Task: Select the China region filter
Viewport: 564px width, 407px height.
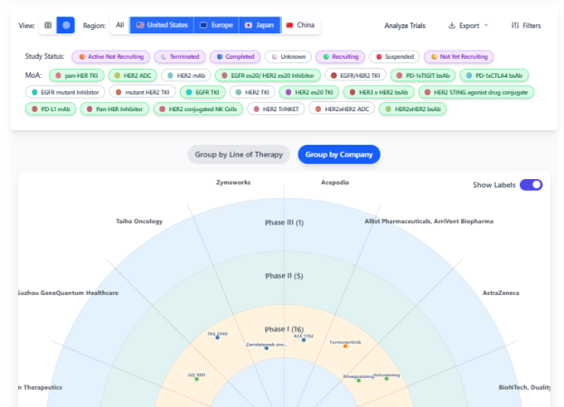Action: [302, 25]
